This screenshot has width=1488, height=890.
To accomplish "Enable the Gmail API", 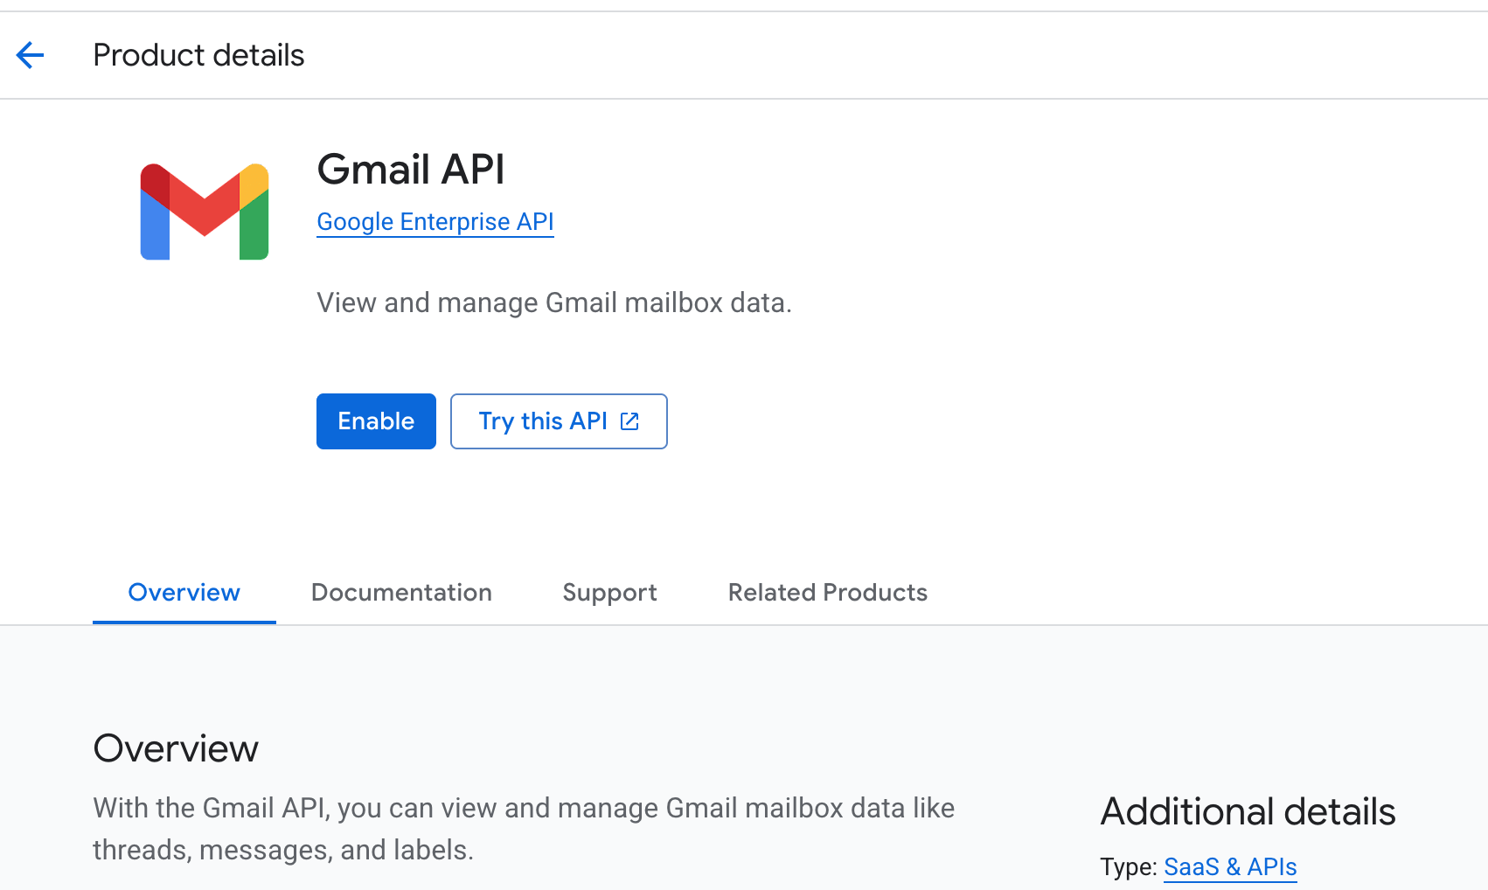I will tap(376, 421).
